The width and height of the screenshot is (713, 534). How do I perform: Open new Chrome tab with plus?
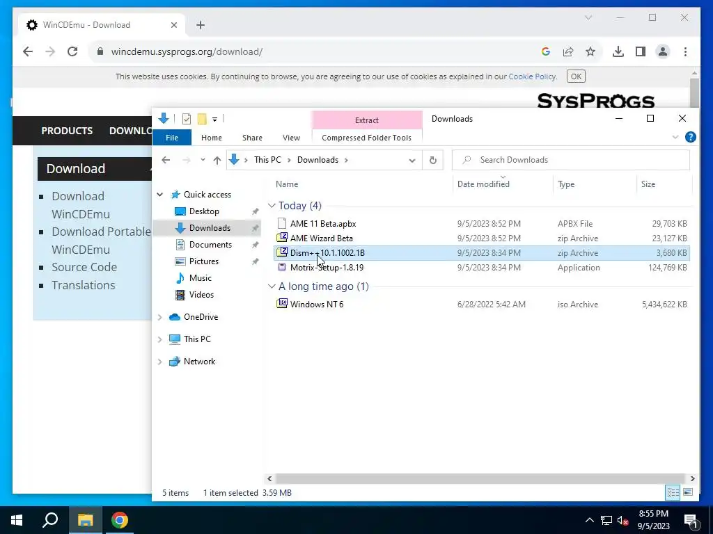click(201, 25)
